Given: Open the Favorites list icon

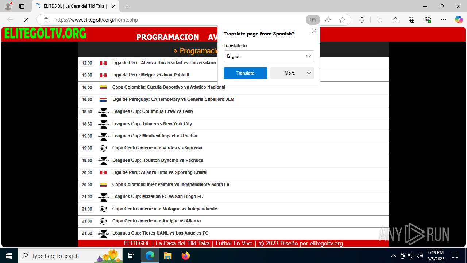Looking at the screenshot, I should coord(395,20).
